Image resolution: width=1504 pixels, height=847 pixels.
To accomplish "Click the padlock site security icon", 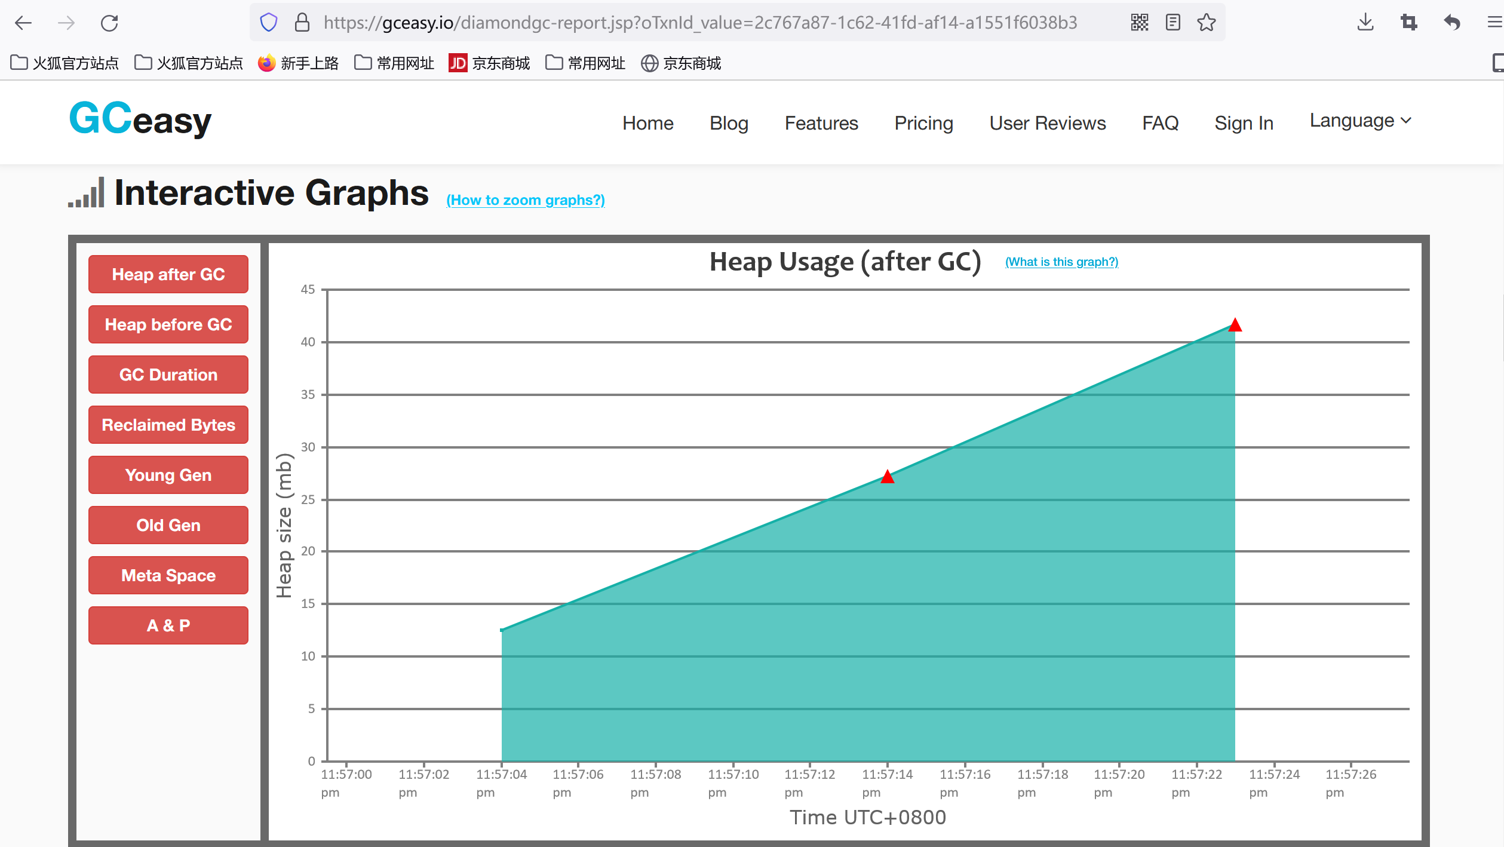I will tap(302, 23).
